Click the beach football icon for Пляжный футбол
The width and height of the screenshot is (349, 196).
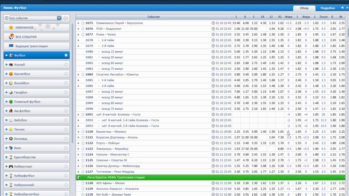point(11,102)
